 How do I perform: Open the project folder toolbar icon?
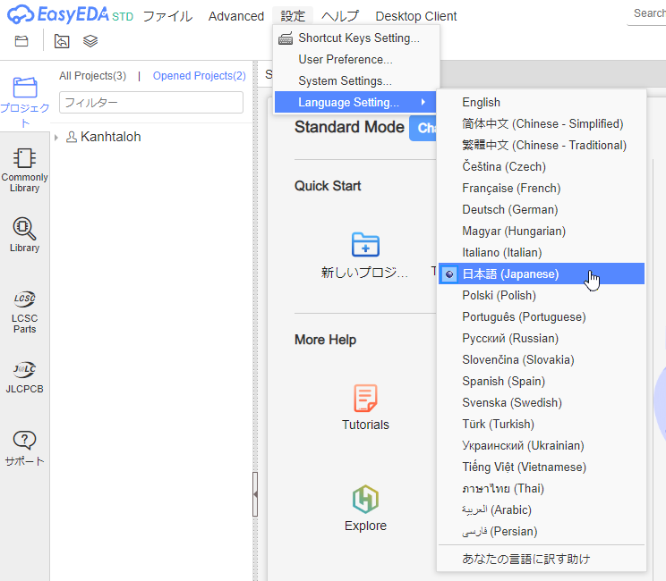(21, 41)
